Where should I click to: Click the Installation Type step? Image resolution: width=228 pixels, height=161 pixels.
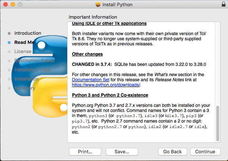(32, 70)
